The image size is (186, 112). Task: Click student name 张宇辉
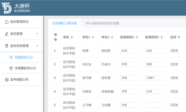point(87,78)
